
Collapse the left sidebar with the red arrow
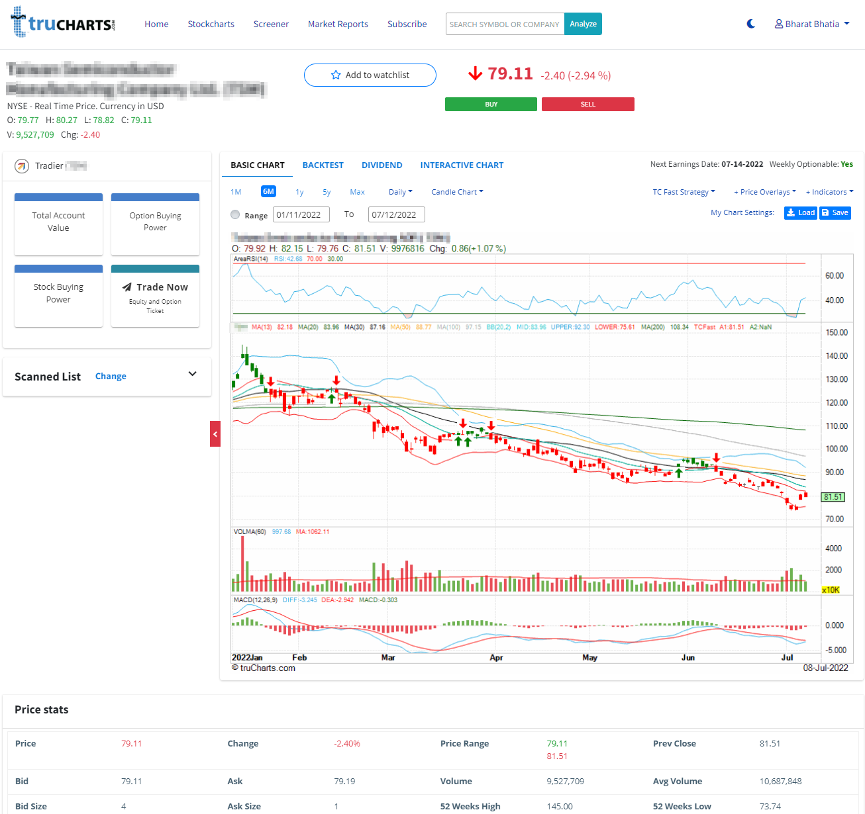215,433
